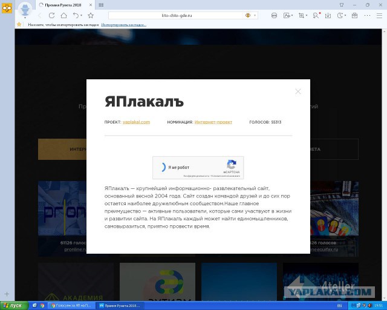Image resolution: width=387 pixels, height=310 pixels.
Task: Toggle night mode moon icon
Action: point(340,16)
